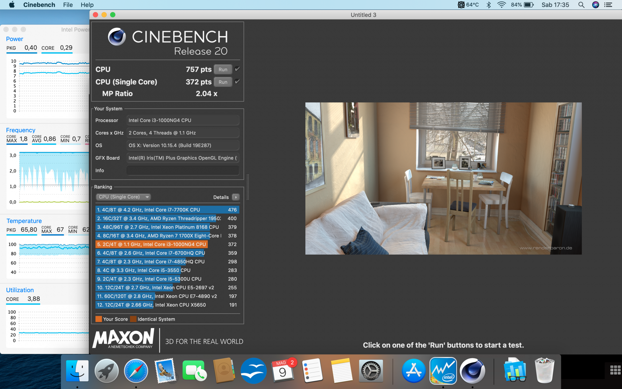
Task: Click Utilization heading in Intel Power Gadget
Action: pyautogui.click(x=20, y=290)
